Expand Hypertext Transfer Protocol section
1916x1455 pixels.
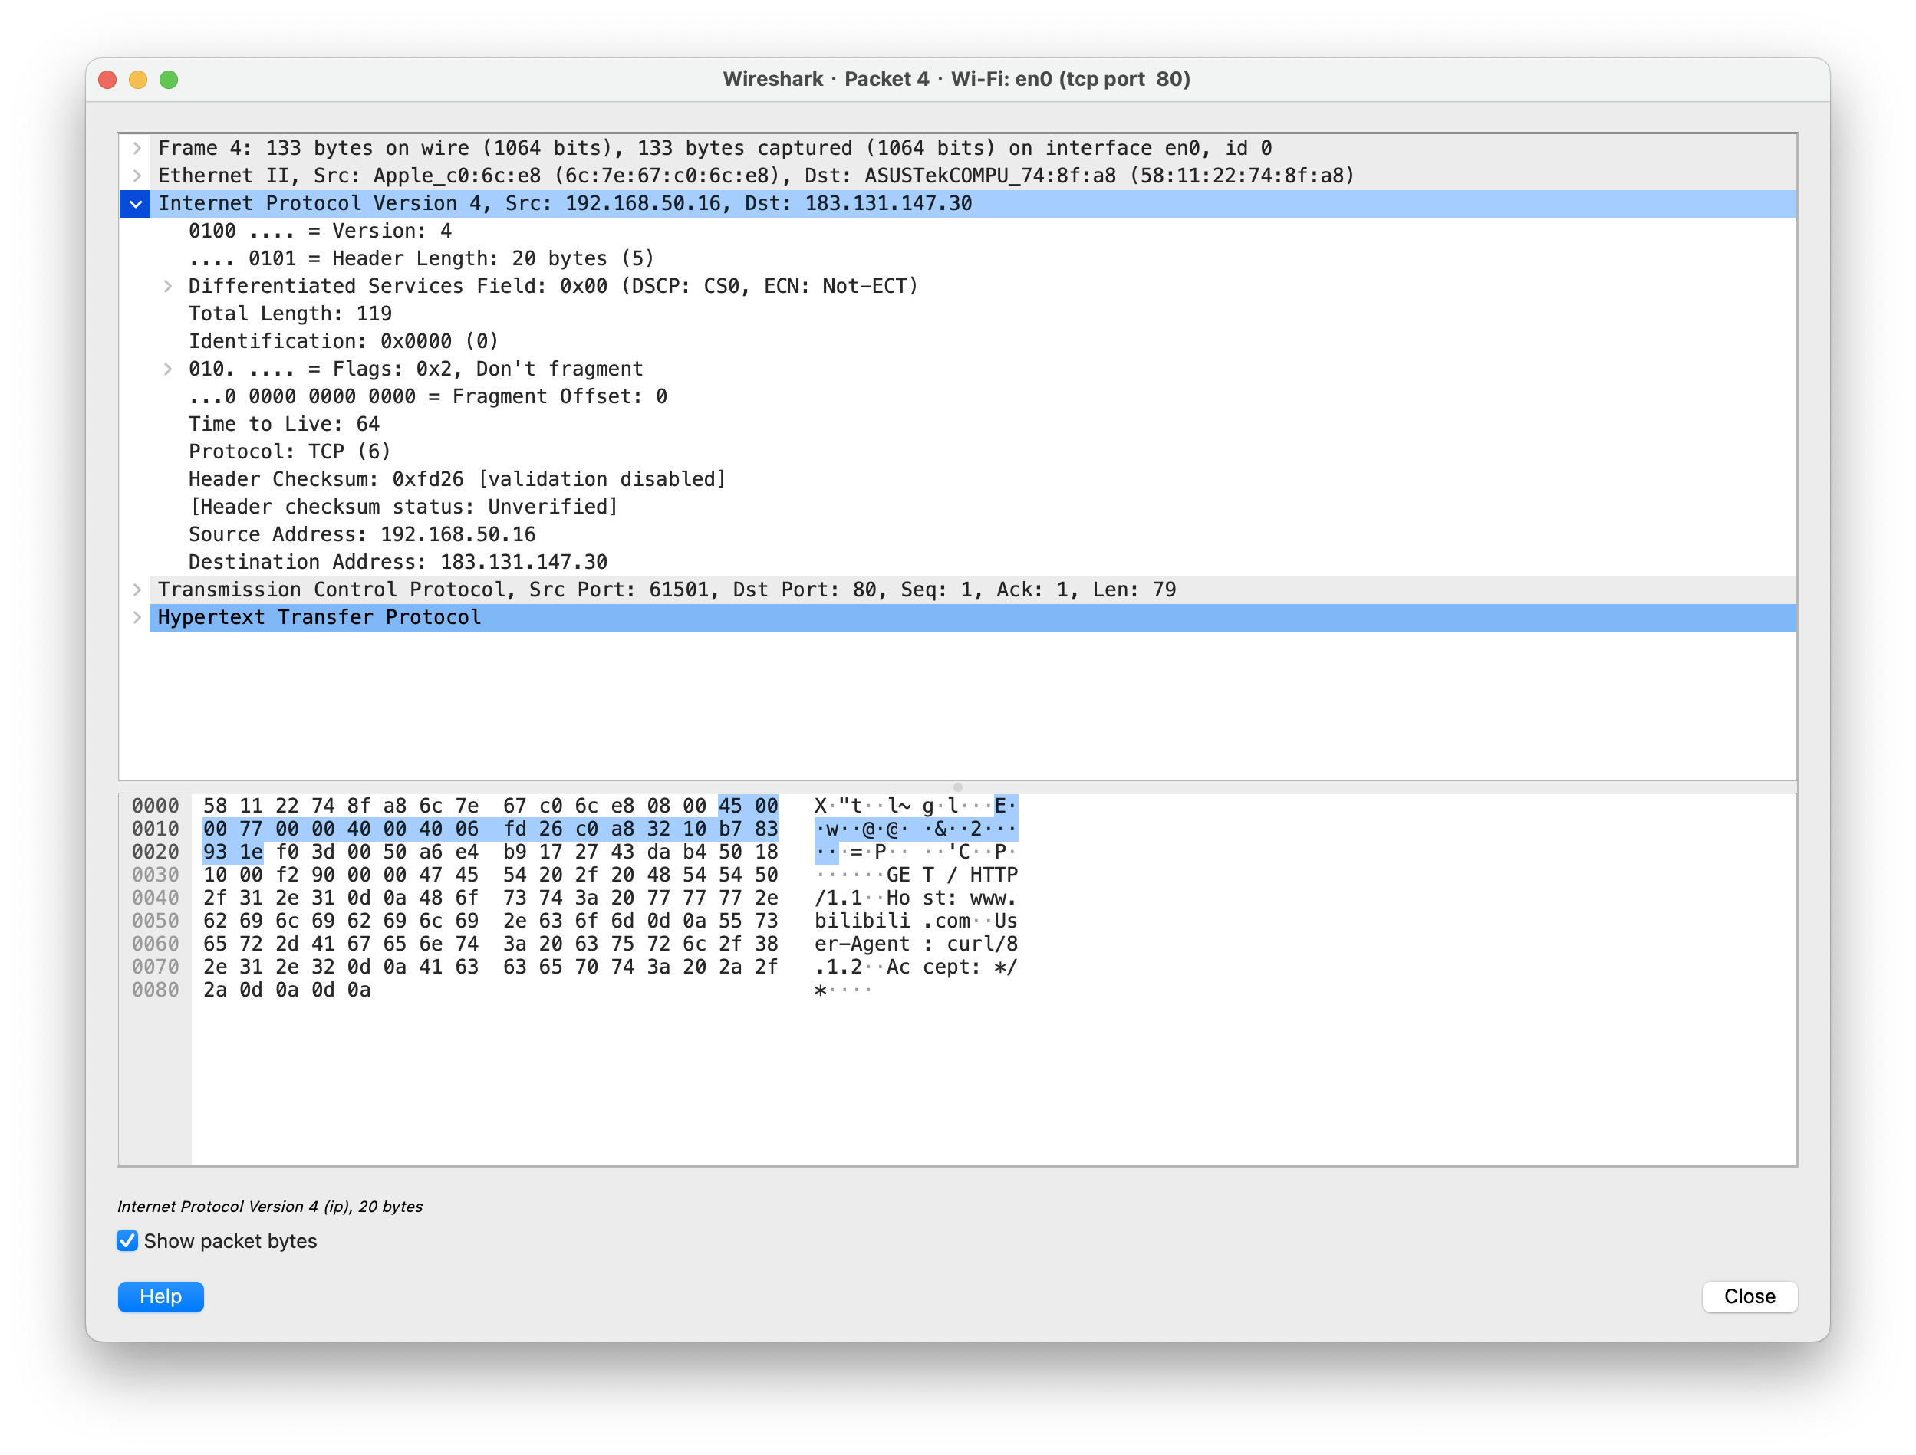(137, 618)
